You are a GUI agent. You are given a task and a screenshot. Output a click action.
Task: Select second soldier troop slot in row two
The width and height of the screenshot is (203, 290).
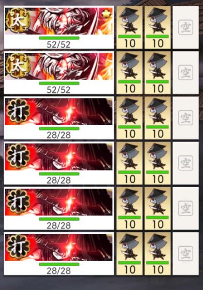coord(157,73)
